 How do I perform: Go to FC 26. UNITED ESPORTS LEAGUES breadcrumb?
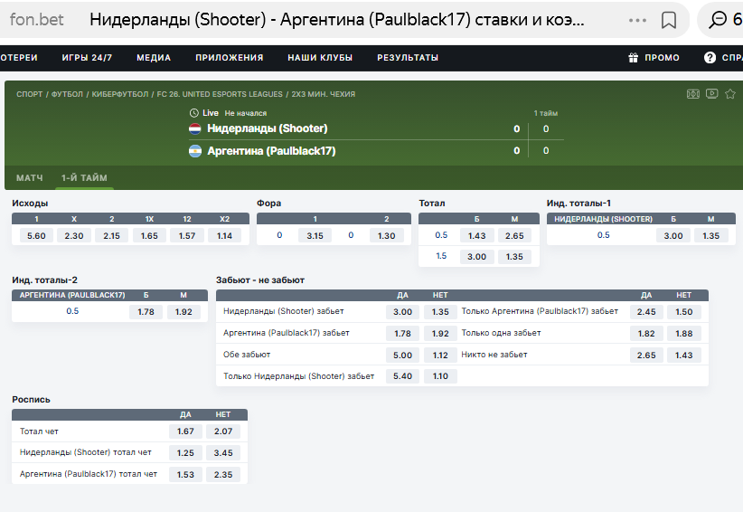[220, 94]
